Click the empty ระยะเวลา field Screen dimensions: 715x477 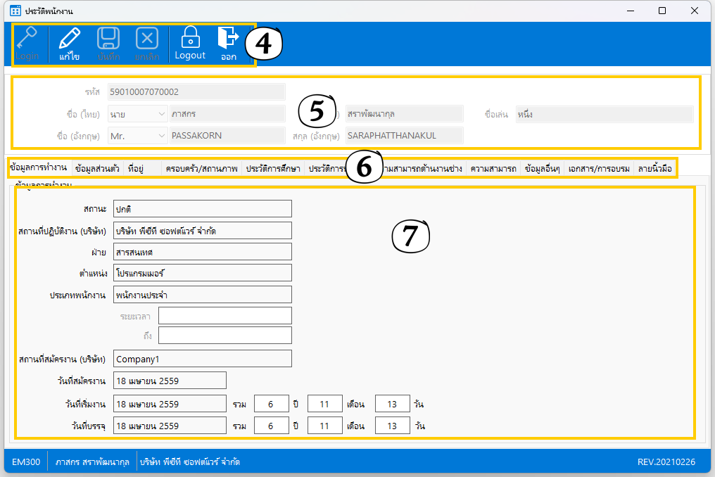pyautogui.click(x=224, y=316)
